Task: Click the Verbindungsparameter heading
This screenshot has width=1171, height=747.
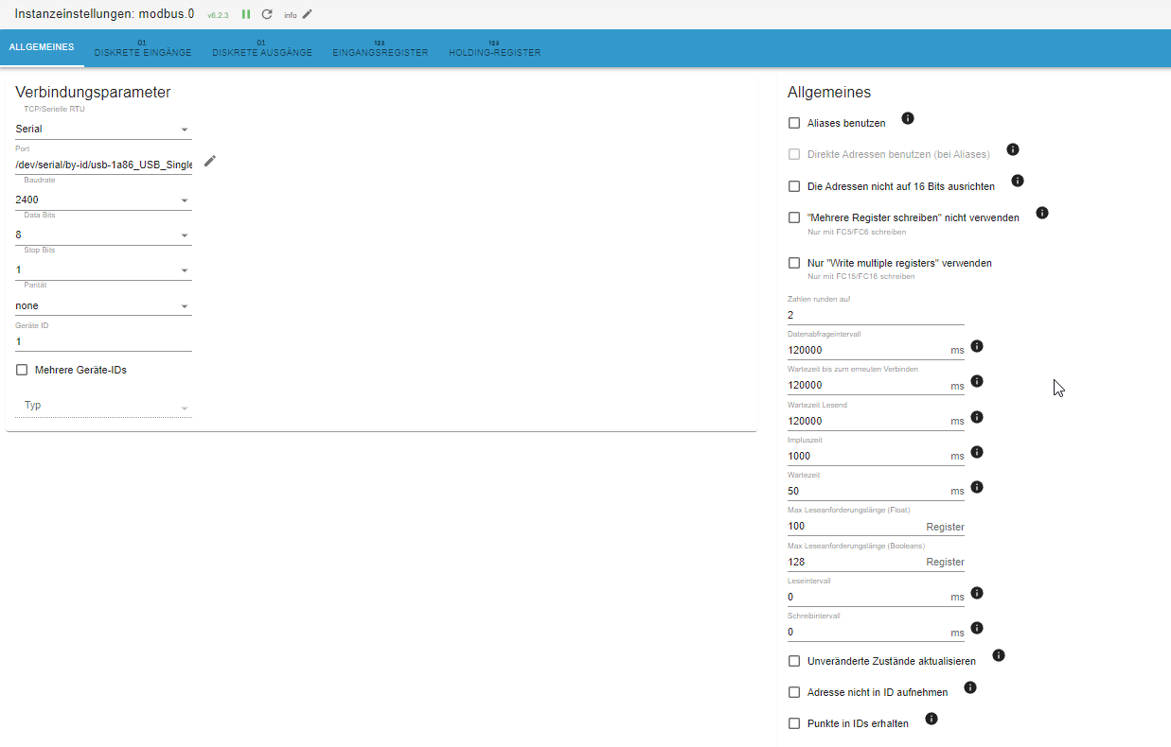Action: click(93, 92)
